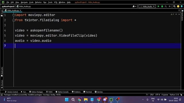Open the TODO tool window
This screenshot has height=103, width=184.
coord(49,92)
